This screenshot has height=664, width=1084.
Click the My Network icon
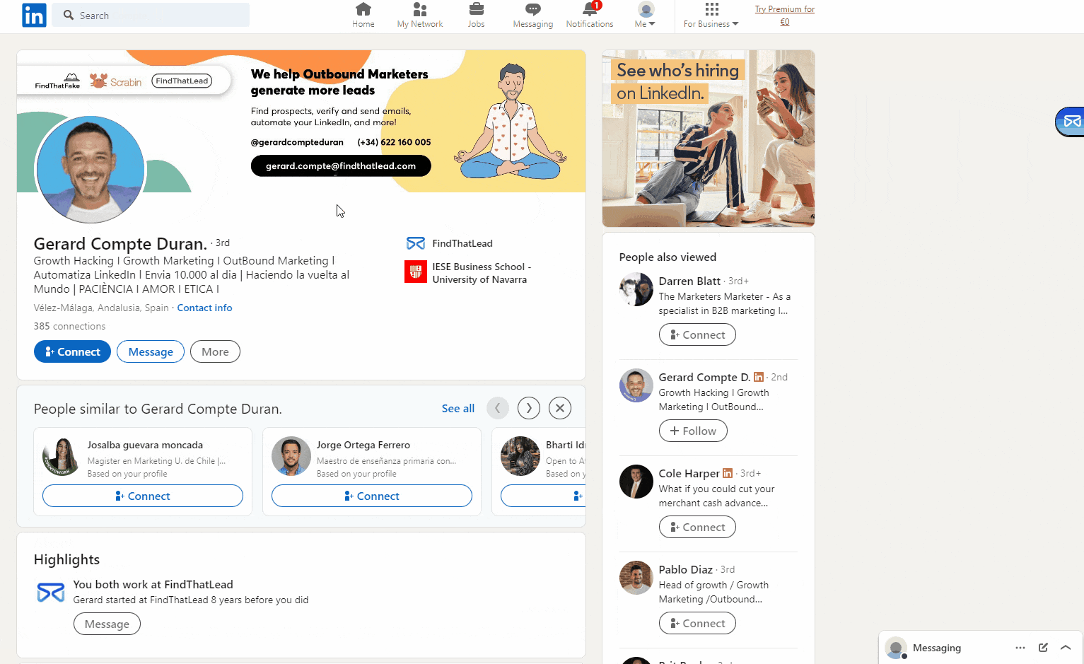tap(419, 11)
